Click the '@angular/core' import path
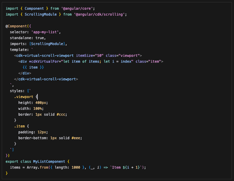This screenshot has width=234, height=181. click(77, 9)
